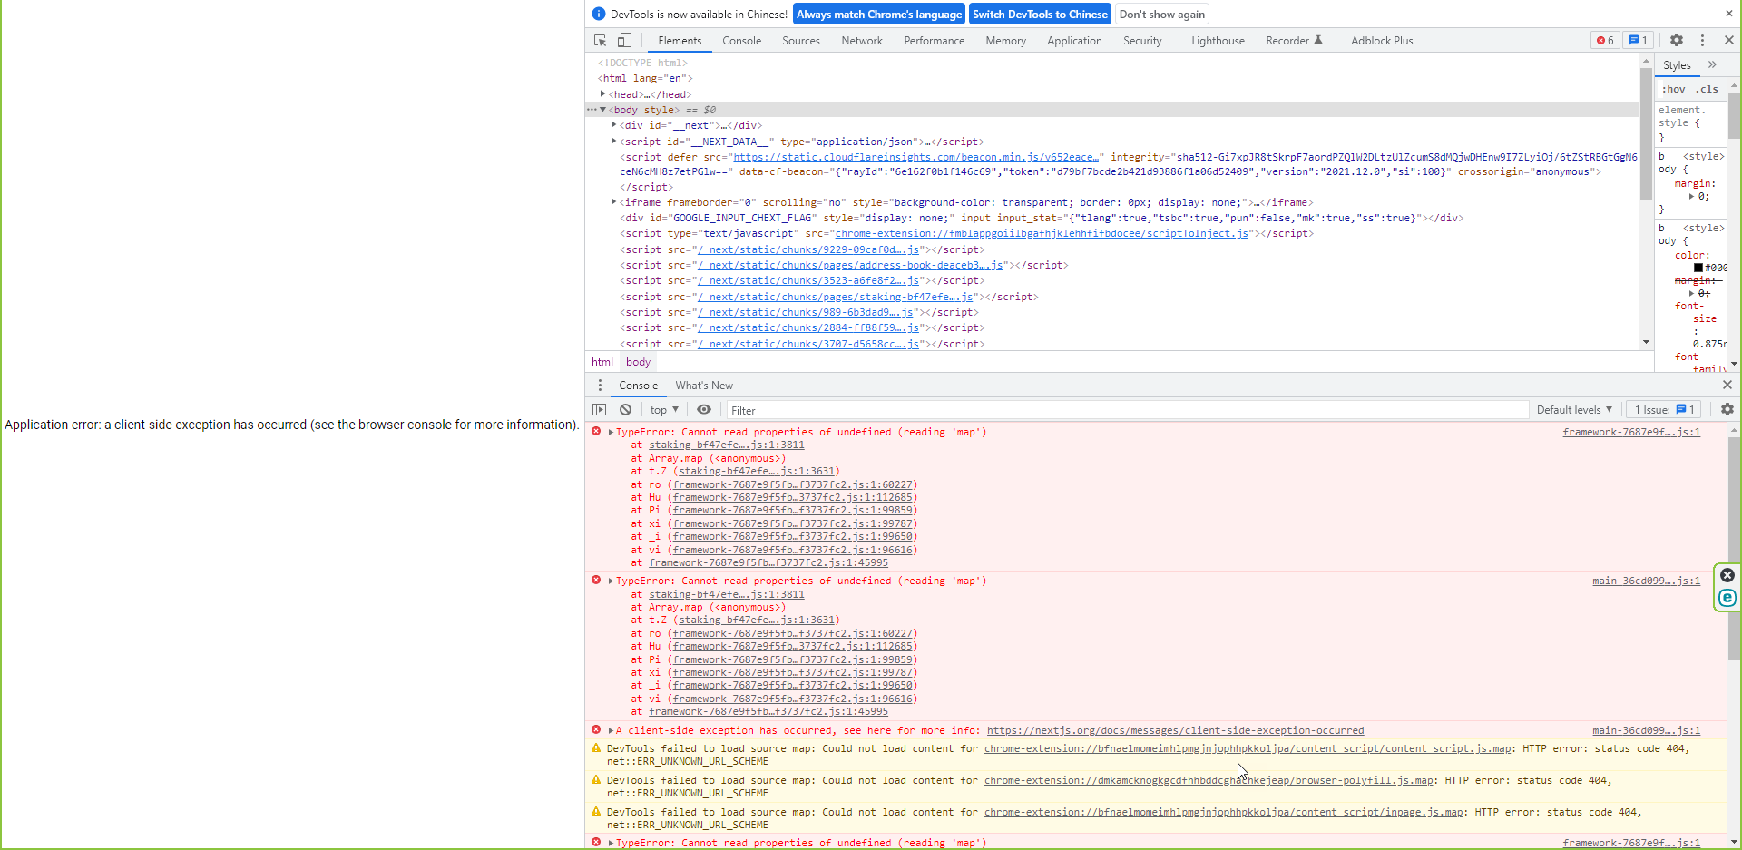Expand the __NEXT_DATA__ script node
The width and height of the screenshot is (1742, 850).
coord(614,142)
